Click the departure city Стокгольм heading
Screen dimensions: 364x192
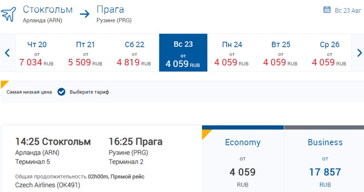(x=47, y=9)
